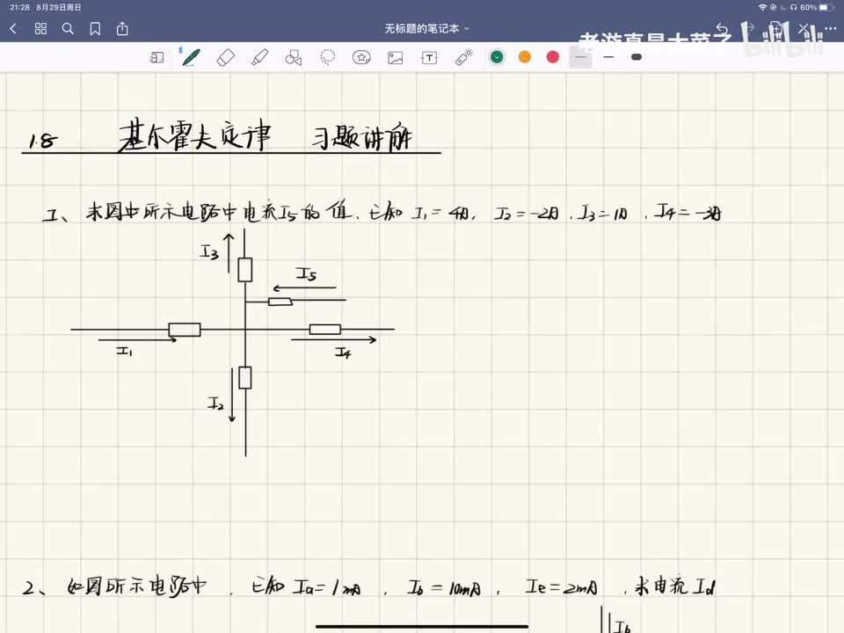This screenshot has height=633, width=844.
Task: Open the Elements sticker tool
Action: pos(361,57)
